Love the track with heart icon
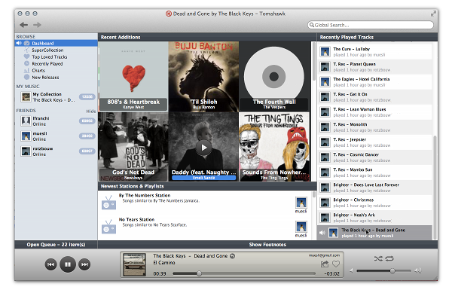This screenshot has height=290, width=452. (336, 264)
